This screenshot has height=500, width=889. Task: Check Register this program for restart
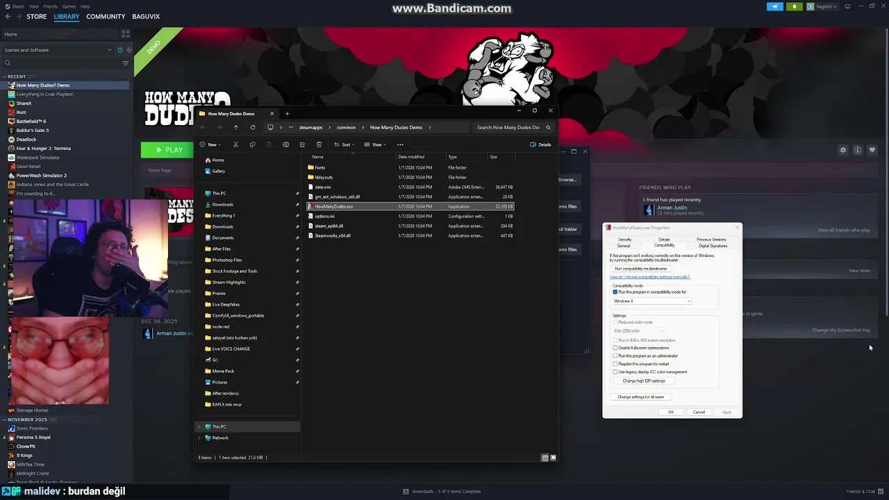615,364
